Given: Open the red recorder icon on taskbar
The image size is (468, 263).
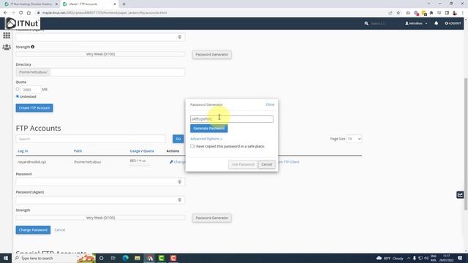Looking at the screenshot, I should pyautogui.click(x=173, y=258).
